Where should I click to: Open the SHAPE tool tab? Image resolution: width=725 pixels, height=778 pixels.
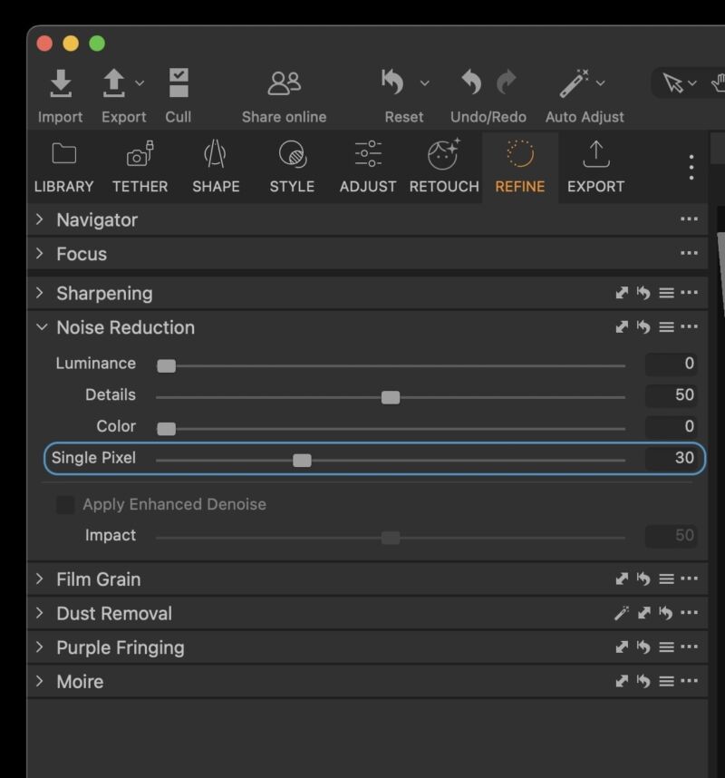click(x=216, y=167)
